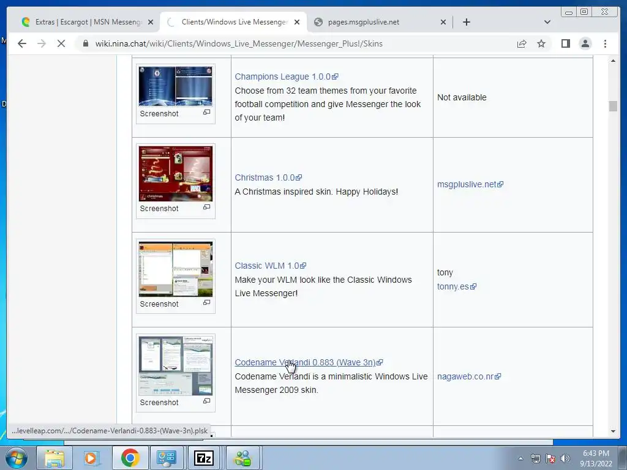Stop loading the page
The image size is (627, 470).
pyautogui.click(x=61, y=43)
